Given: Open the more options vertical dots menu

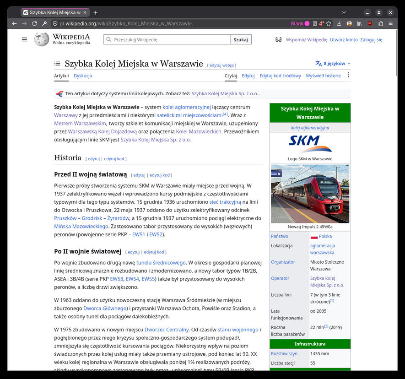Looking at the screenshot, I should pos(348,75).
